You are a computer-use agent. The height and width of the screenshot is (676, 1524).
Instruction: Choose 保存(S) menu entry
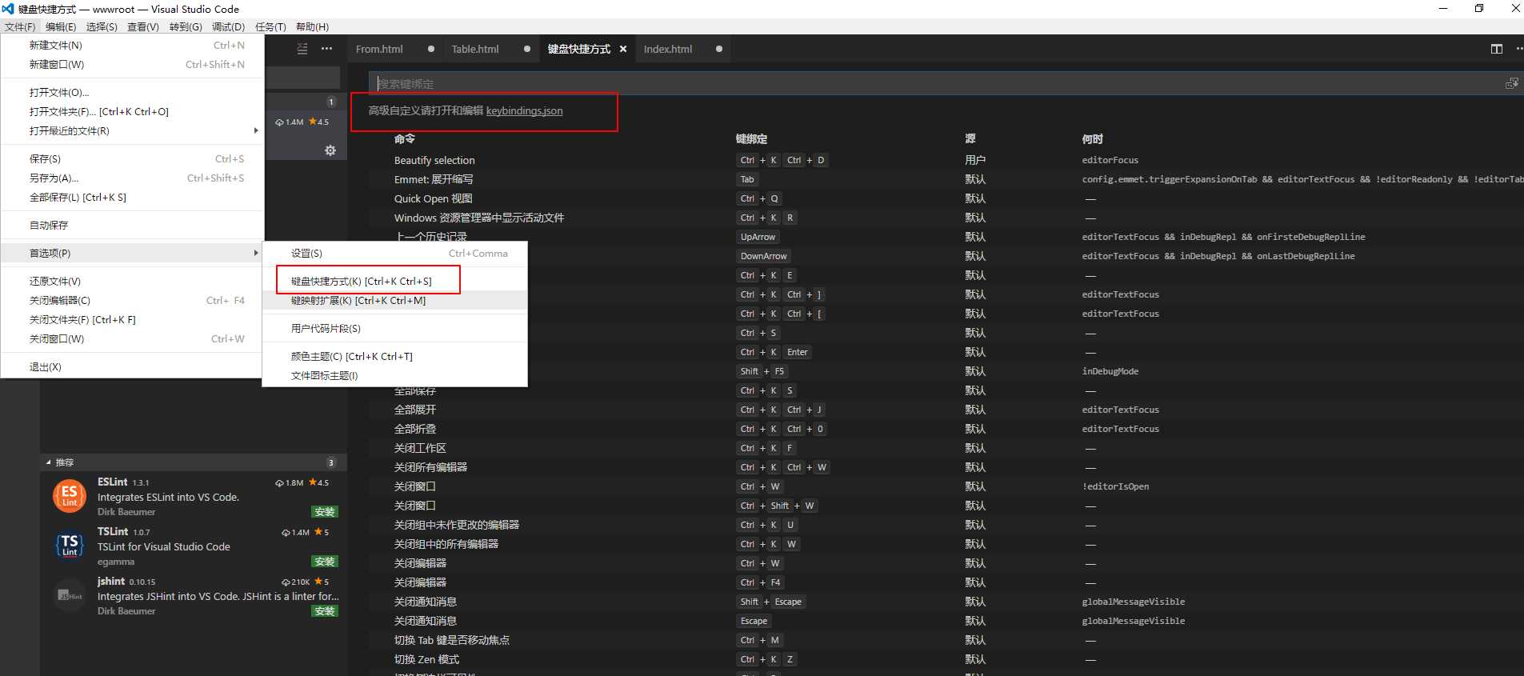[132, 158]
